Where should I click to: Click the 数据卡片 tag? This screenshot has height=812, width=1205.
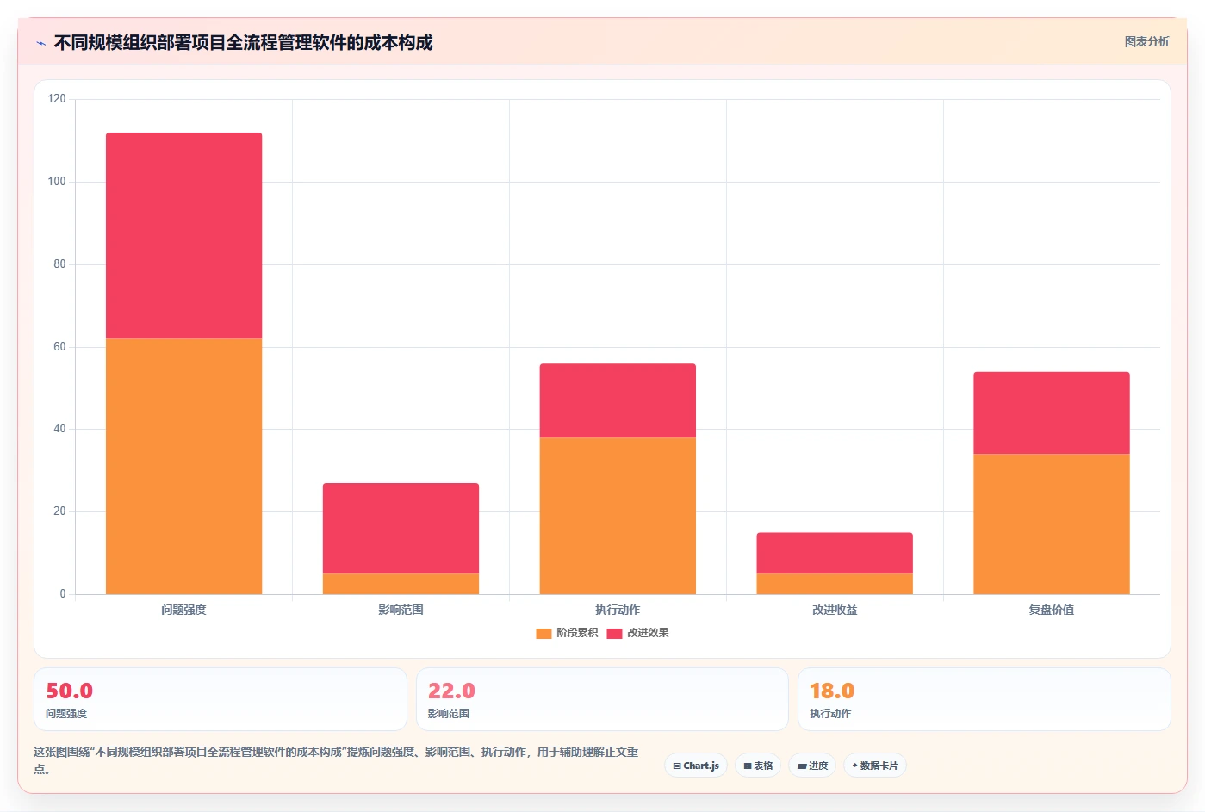[x=874, y=766]
